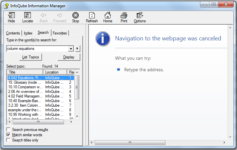The height and width of the screenshot is (150, 237).
Task: Select topic 4.02 Field Managem...
Action: click(x=41, y=96)
